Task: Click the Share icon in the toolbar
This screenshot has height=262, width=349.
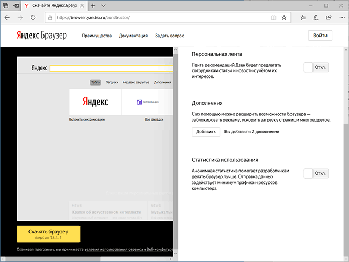Action: pyautogui.click(x=329, y=17)
